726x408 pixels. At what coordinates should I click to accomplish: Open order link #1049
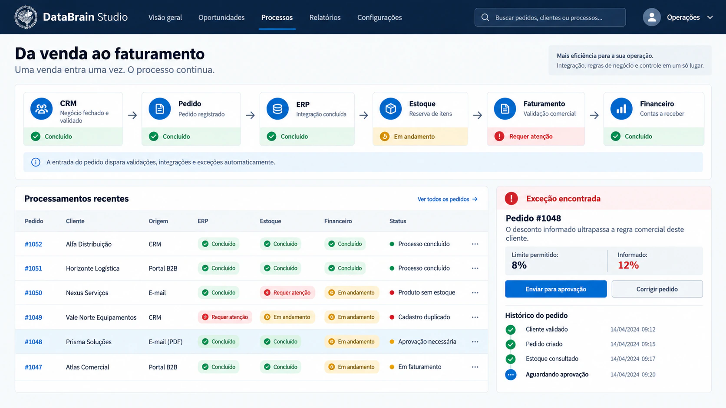[x=33, y=317]
